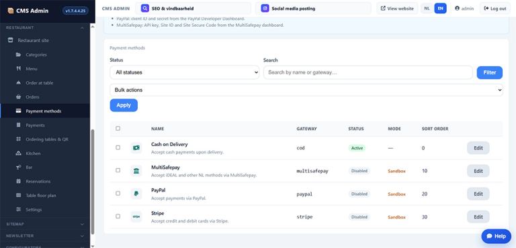This screenshot has width=516, height=248.
Task: Click the Search by name or gateway field
Action: pyautogui.click(x=368, y=72)
